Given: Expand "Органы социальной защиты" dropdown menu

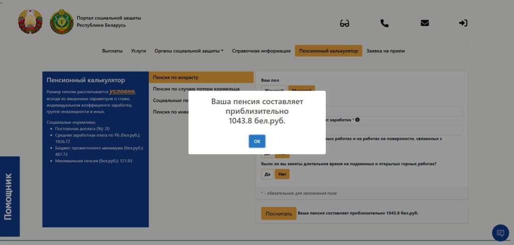Looking at the screenshot, I should click(x=189, y=51).
